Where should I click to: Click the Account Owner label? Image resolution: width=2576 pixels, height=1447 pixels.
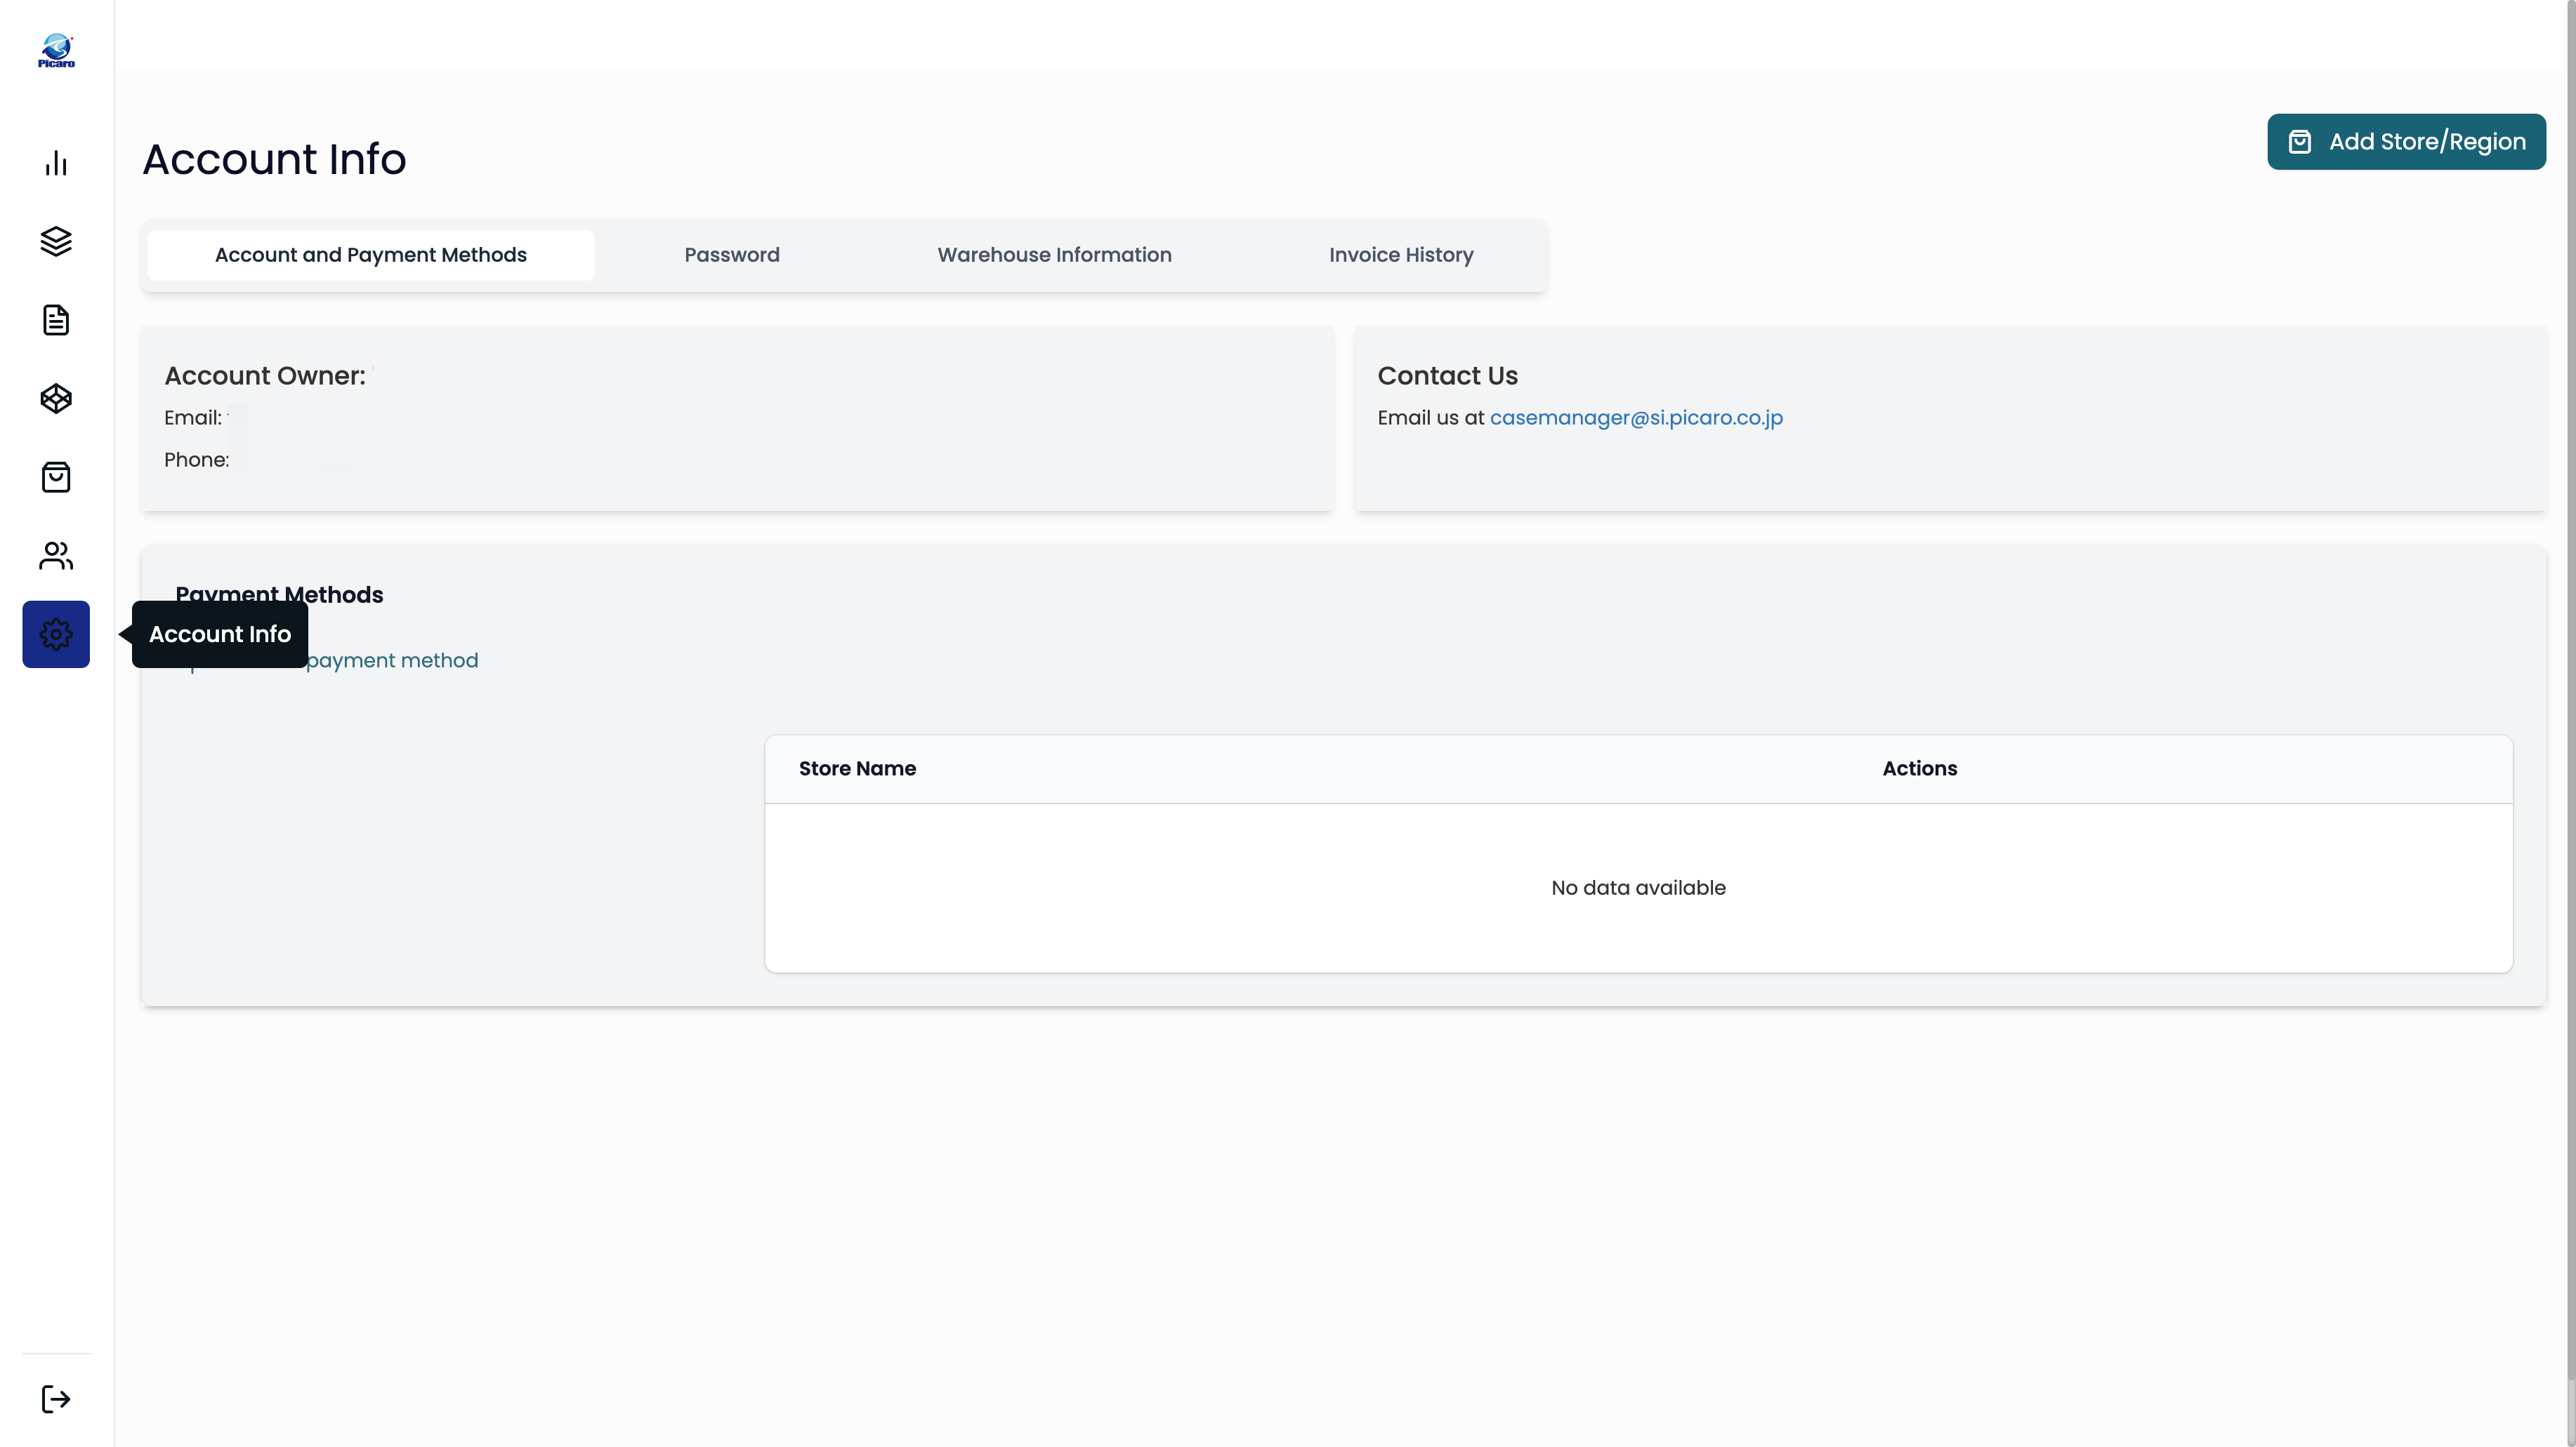(x=265, y=375)
